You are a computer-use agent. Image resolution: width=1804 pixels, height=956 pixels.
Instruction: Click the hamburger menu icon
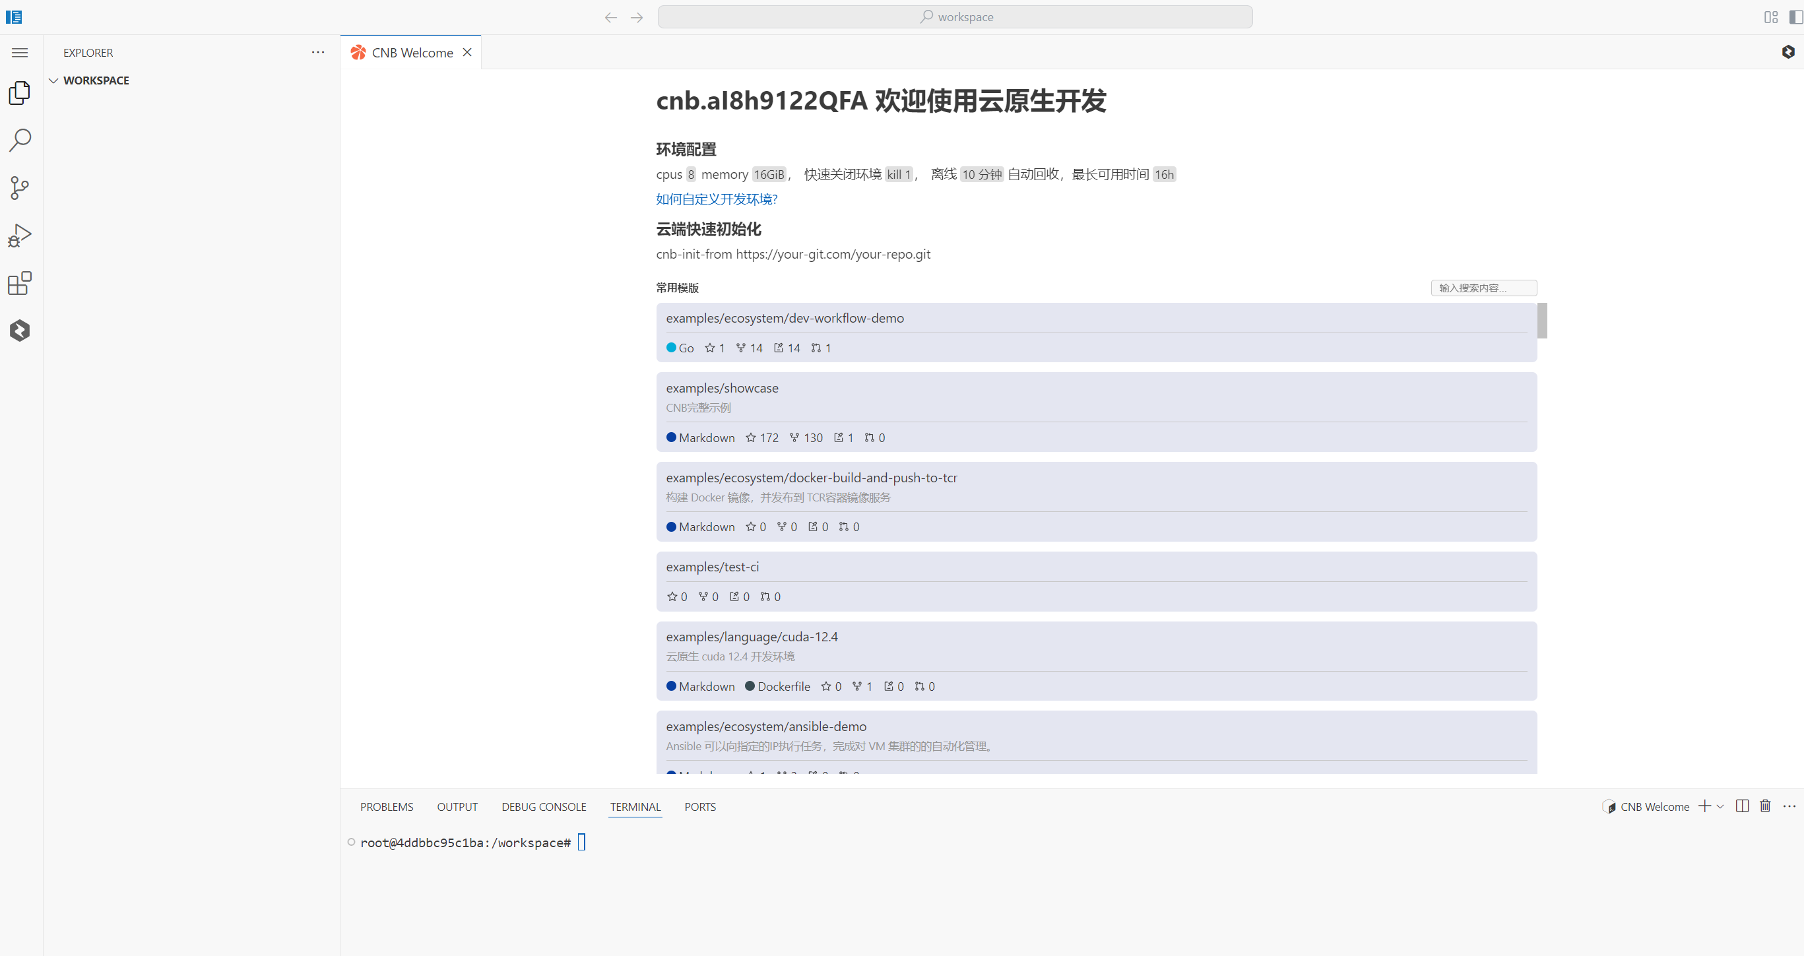20,53
